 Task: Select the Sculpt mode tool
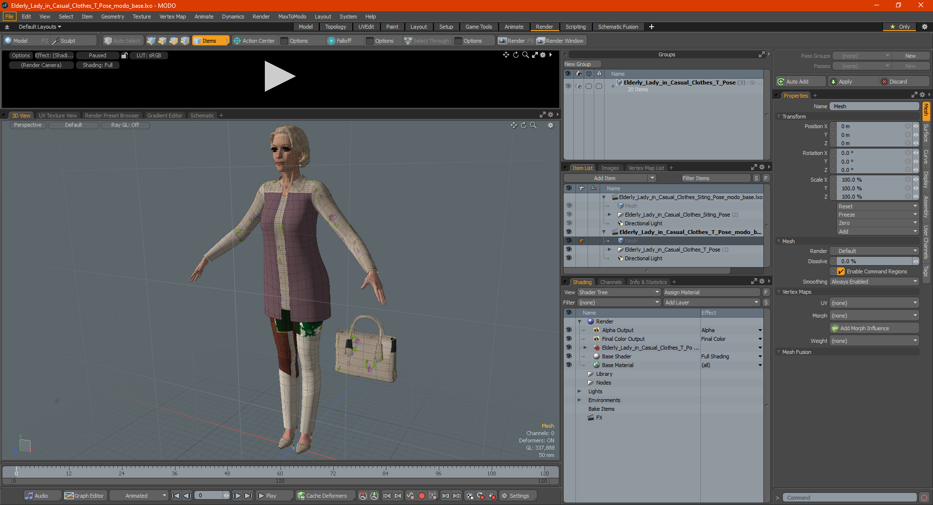point(73,41)
